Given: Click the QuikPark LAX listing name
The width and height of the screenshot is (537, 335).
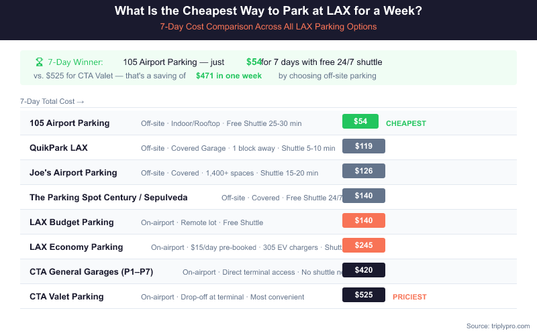Looking at the screenshot, I should 58,147.
